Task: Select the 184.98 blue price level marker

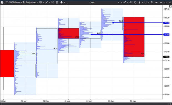Action: [166, 34]
